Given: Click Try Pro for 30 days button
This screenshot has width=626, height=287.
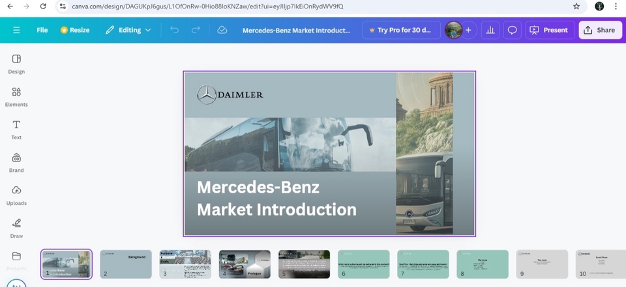Looking at the screenshot, I should coord(401,30).
